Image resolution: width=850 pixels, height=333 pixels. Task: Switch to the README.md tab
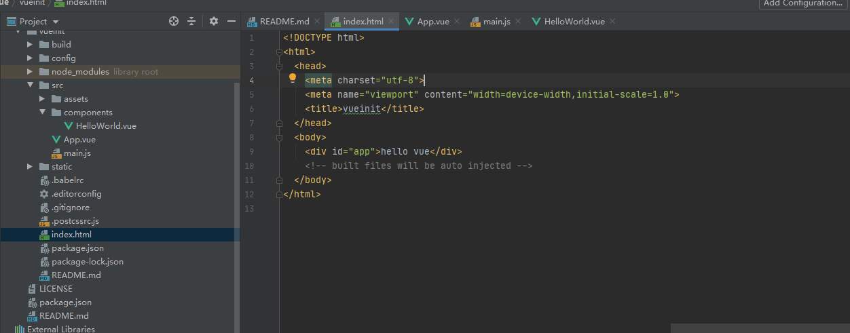[284, 22]
